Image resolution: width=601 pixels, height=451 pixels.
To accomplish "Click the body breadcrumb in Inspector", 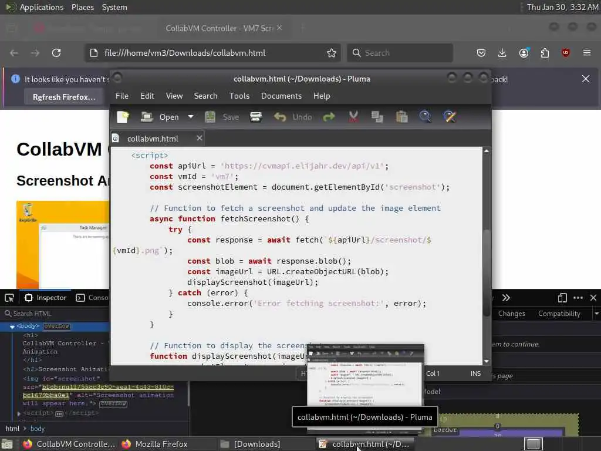I will point(37,429).
